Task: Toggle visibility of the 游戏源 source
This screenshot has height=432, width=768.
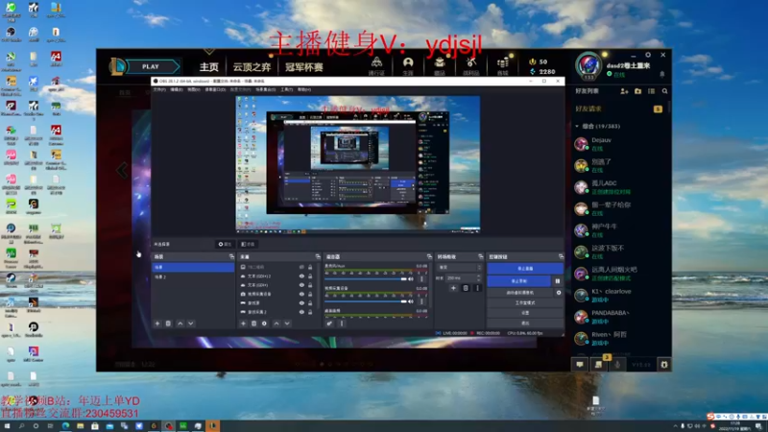Action: point(301,302)
